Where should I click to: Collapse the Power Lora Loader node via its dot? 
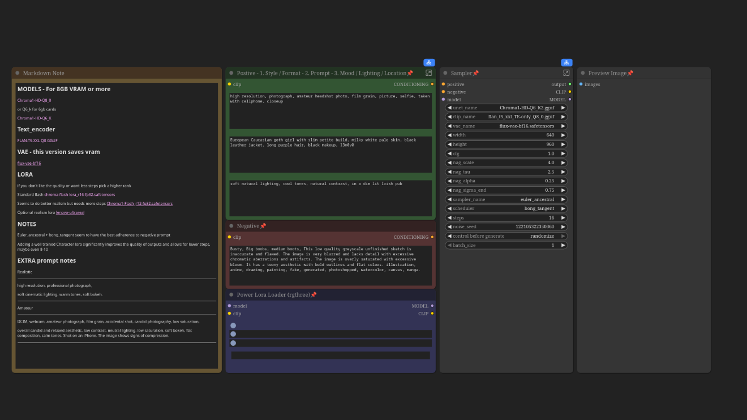[231, 295]
